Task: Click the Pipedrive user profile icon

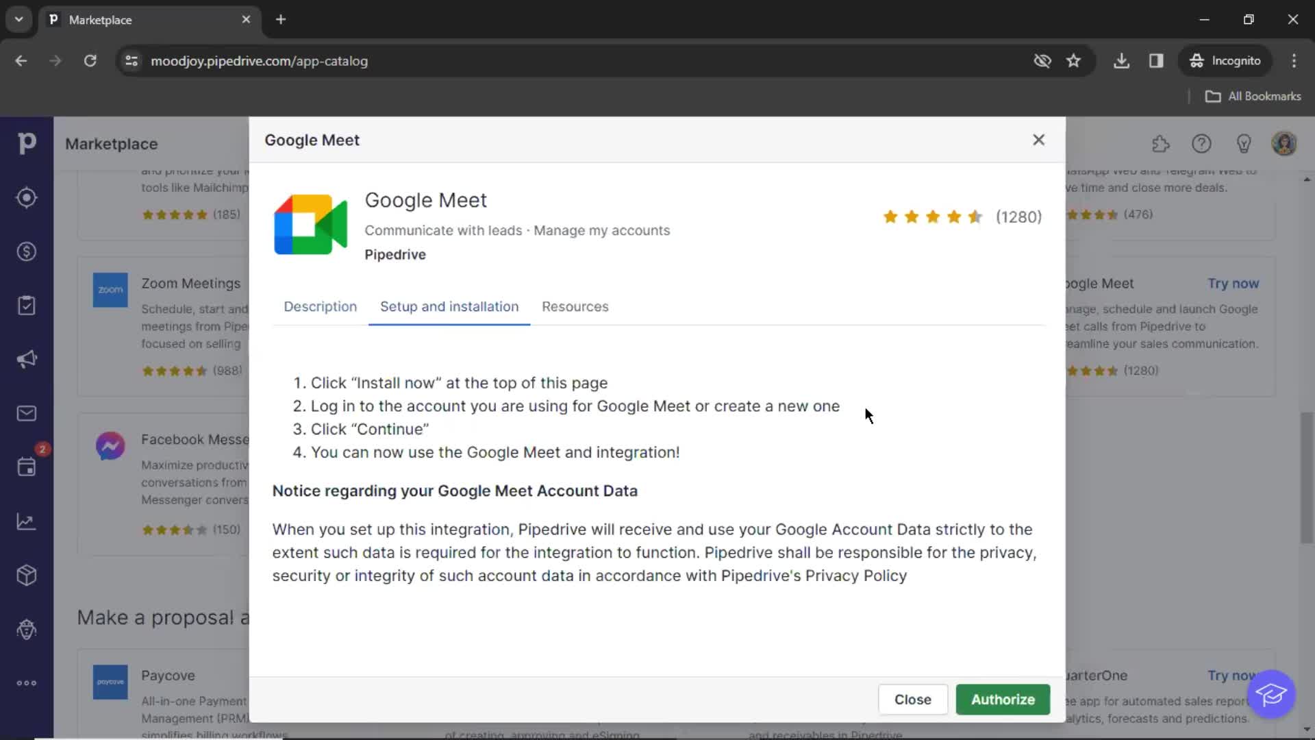Action: click(x=1284, y=144)
